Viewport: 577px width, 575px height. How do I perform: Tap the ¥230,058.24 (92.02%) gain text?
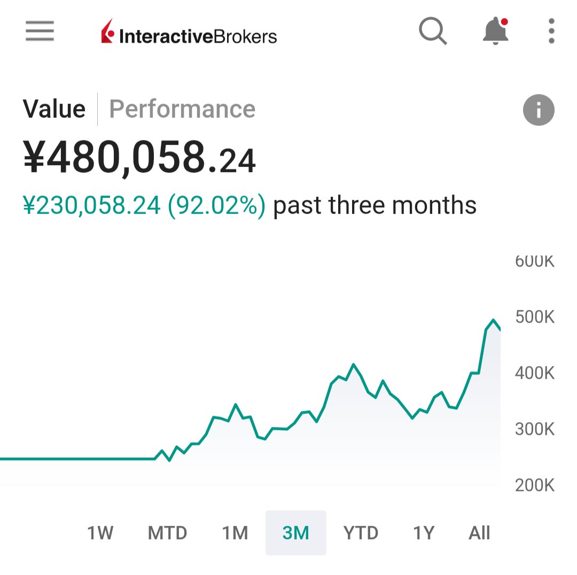click(x=144, y=206)
